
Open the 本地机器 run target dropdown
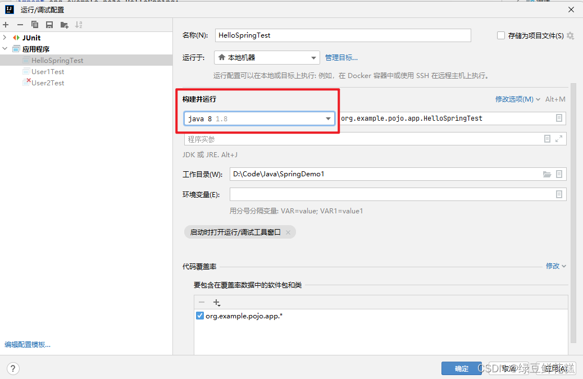(x=314, y=57)
